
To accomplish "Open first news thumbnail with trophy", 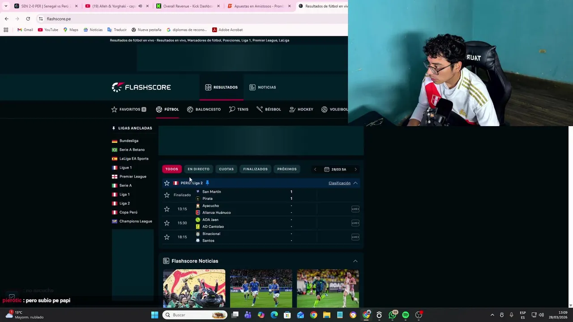I will pos(194,288).
